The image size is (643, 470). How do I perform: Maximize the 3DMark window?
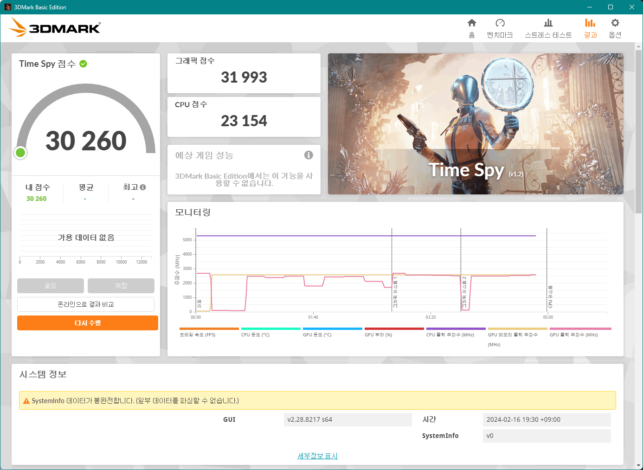[611, 7]
